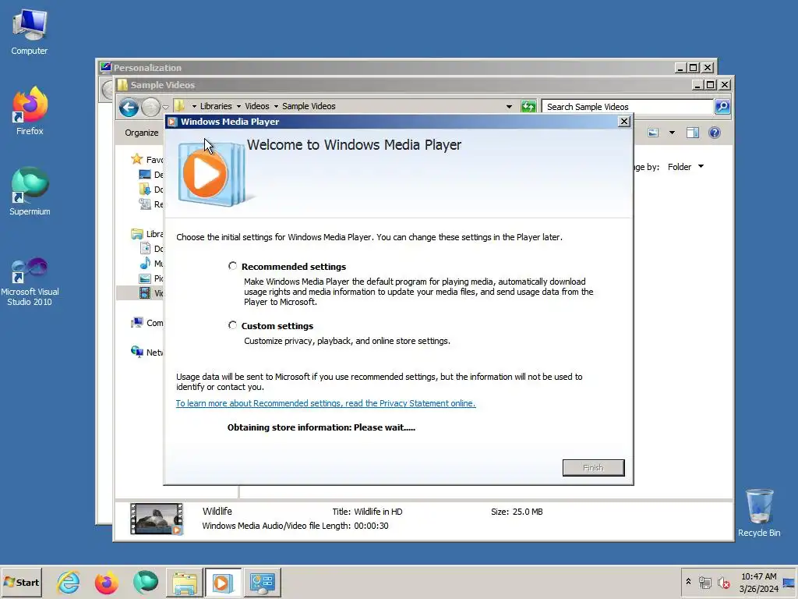798x599 pixels.
Task: Click the Back arrow in Sample Videos window
Action: (129, 108)
